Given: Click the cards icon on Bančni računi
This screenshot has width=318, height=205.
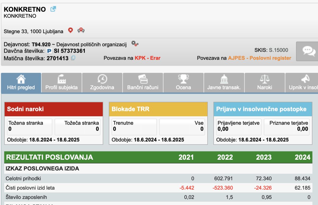Looking at the screenshot, I should coord(143,79).
